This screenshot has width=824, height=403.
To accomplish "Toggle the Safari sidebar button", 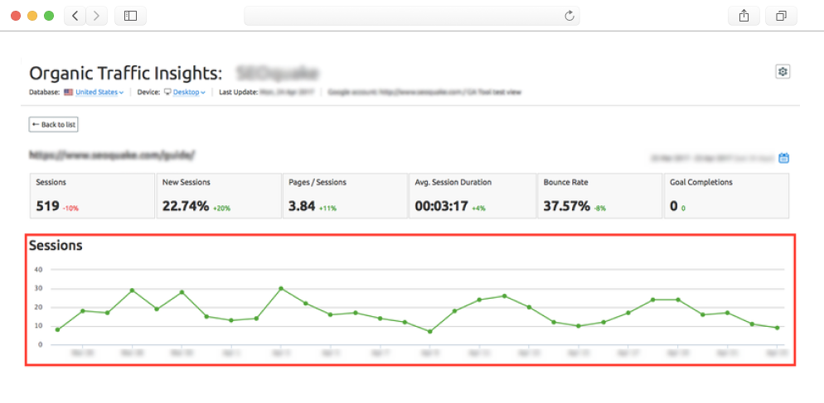I will 130,16.
